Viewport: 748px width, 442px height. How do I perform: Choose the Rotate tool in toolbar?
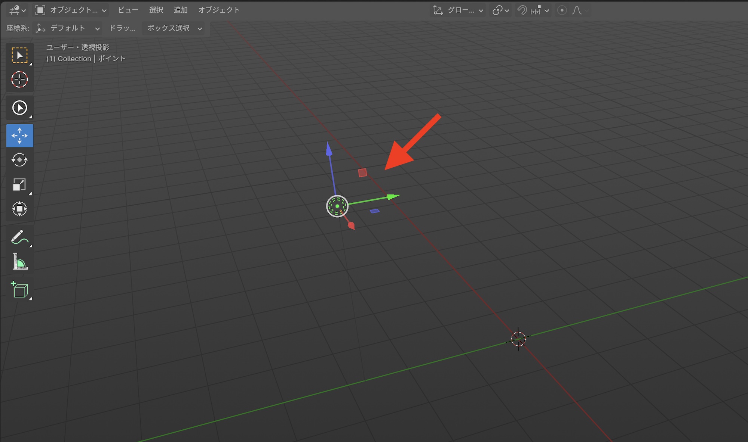(x=19, y=160)
